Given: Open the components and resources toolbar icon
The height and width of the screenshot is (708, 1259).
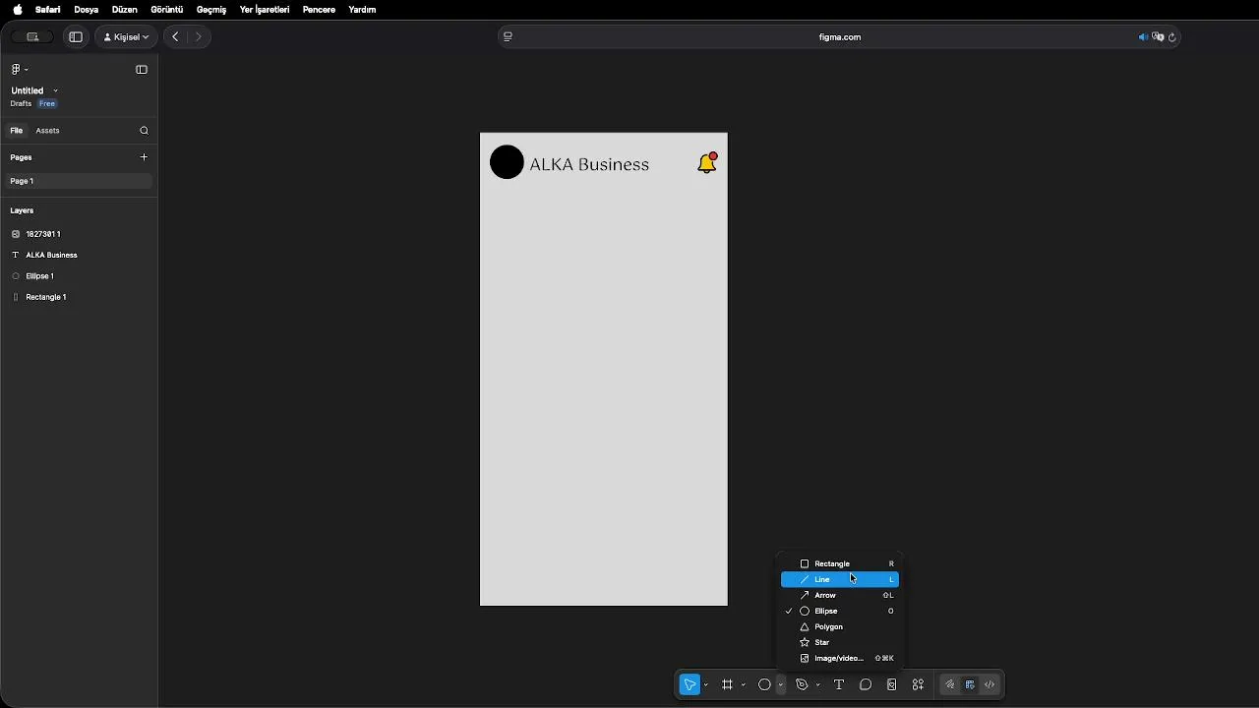Looking at the screenshot, I should pos(919,685).
